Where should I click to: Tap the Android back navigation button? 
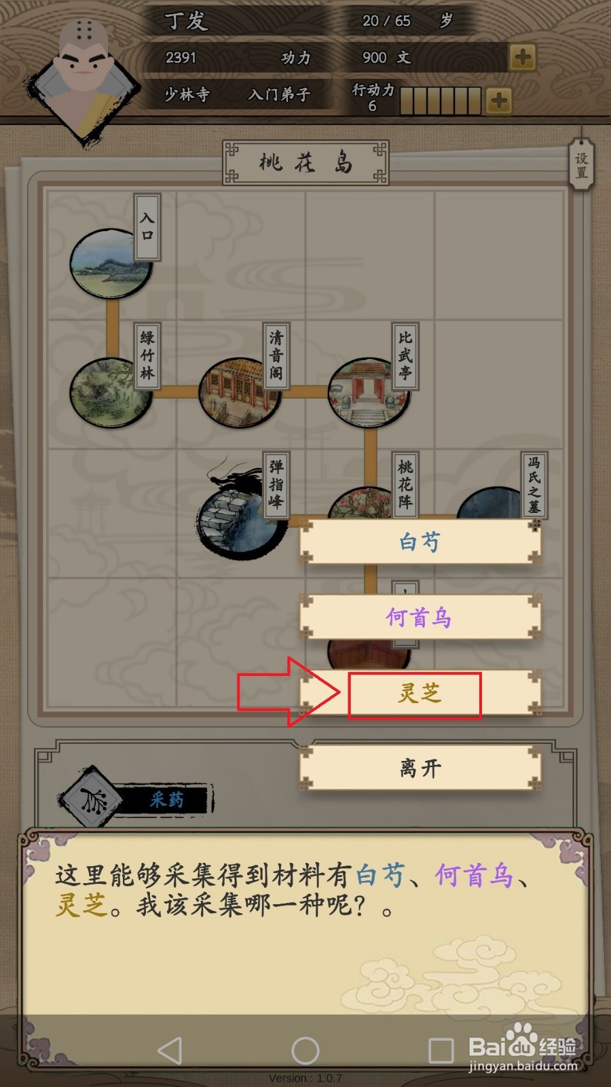(x=170, y=1050)
